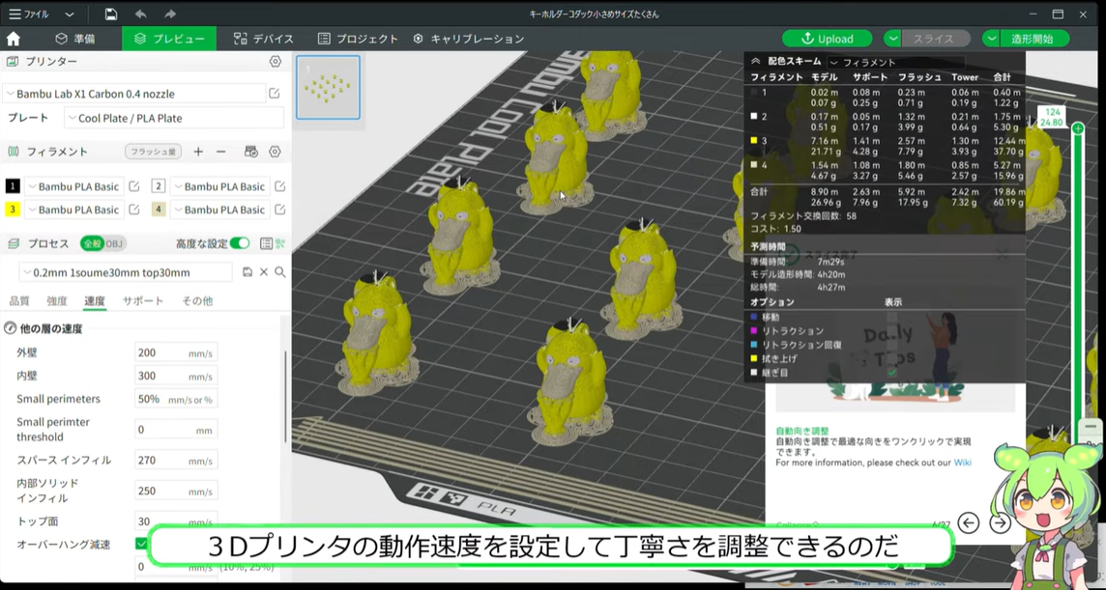Switch to the プロジェクト tab
Screen dimensions: 1106x590
click(x=358, y=39)
